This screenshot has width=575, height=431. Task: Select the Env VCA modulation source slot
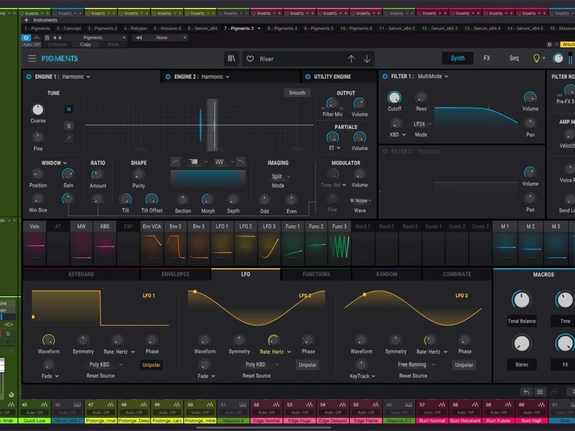pyautogui.click(x=152, y=243)
